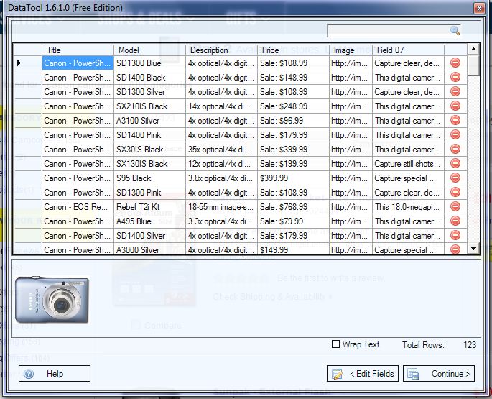Remove the S95 Black row via red icon
The width and height of the screenshot is (492, 399).
tap(455, 178)
